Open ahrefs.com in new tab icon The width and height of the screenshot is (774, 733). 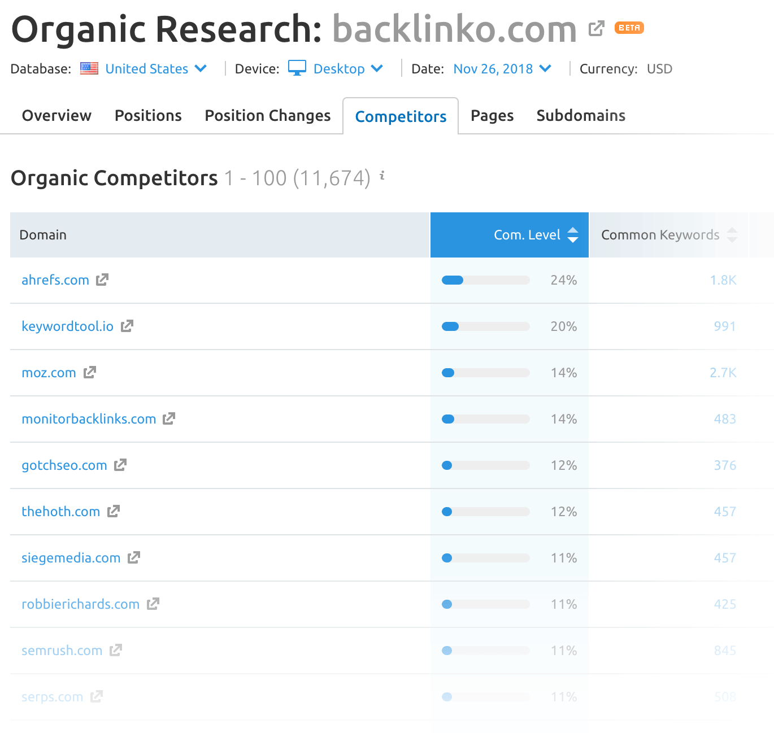(102, 280)
